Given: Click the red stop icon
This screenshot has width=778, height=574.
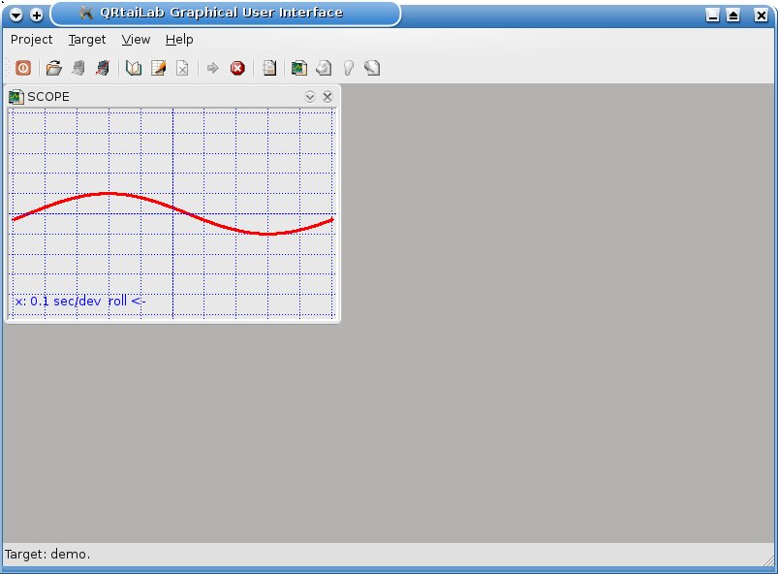Looking at the screenshot, I should coord(237,68).
